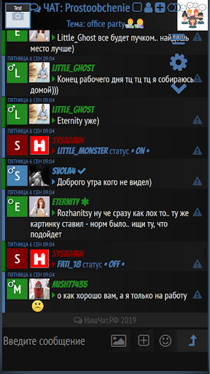Click the plus square icon in header

pyautogui.click(x=160, y=8)
